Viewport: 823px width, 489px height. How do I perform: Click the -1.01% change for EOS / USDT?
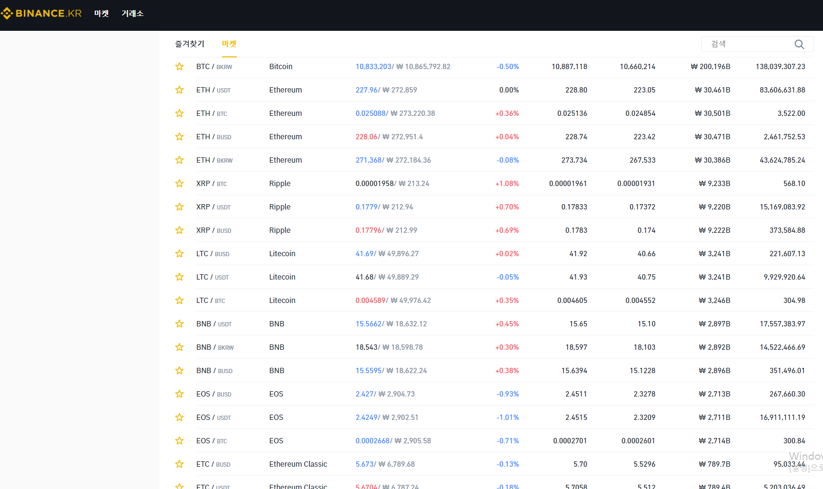[x=508, y=417]
